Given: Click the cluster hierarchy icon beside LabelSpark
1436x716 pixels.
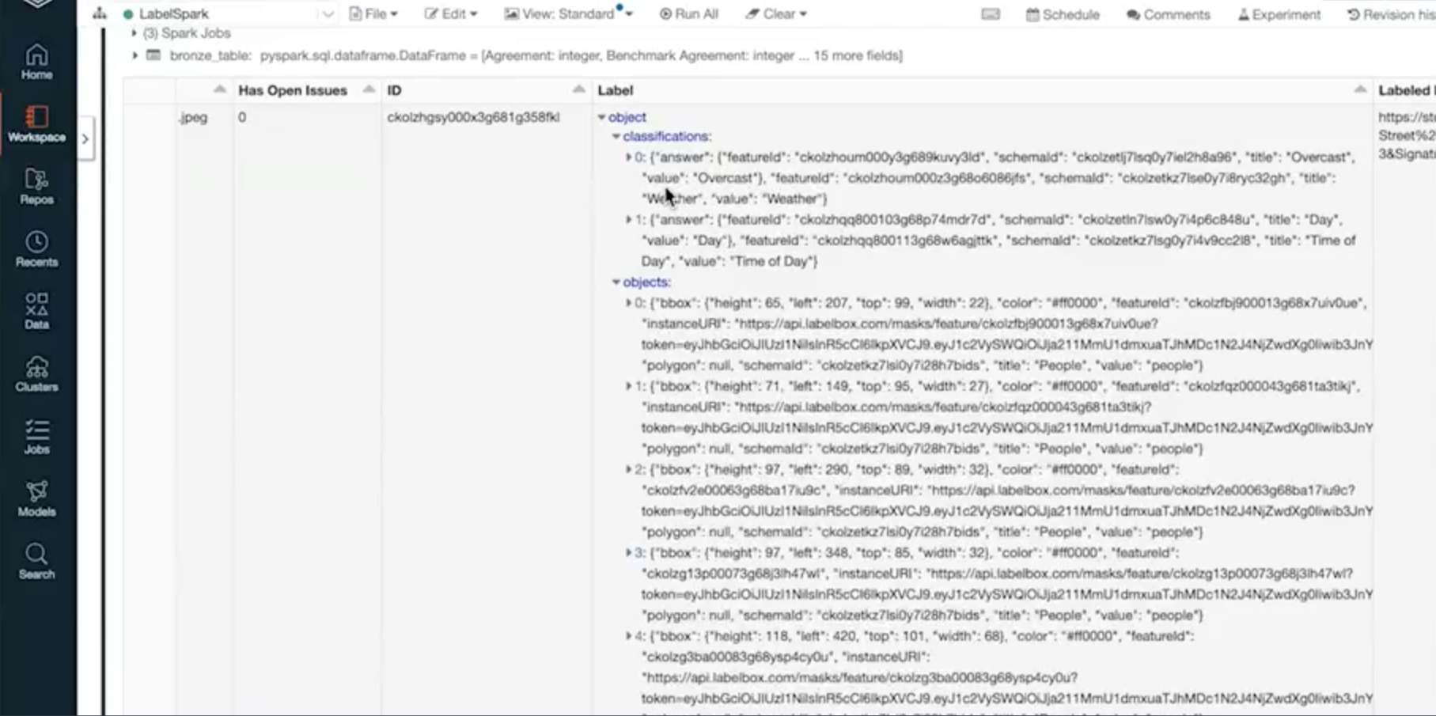Looking at the screenshot, I should pyautogui.click(x=100, y=13).
